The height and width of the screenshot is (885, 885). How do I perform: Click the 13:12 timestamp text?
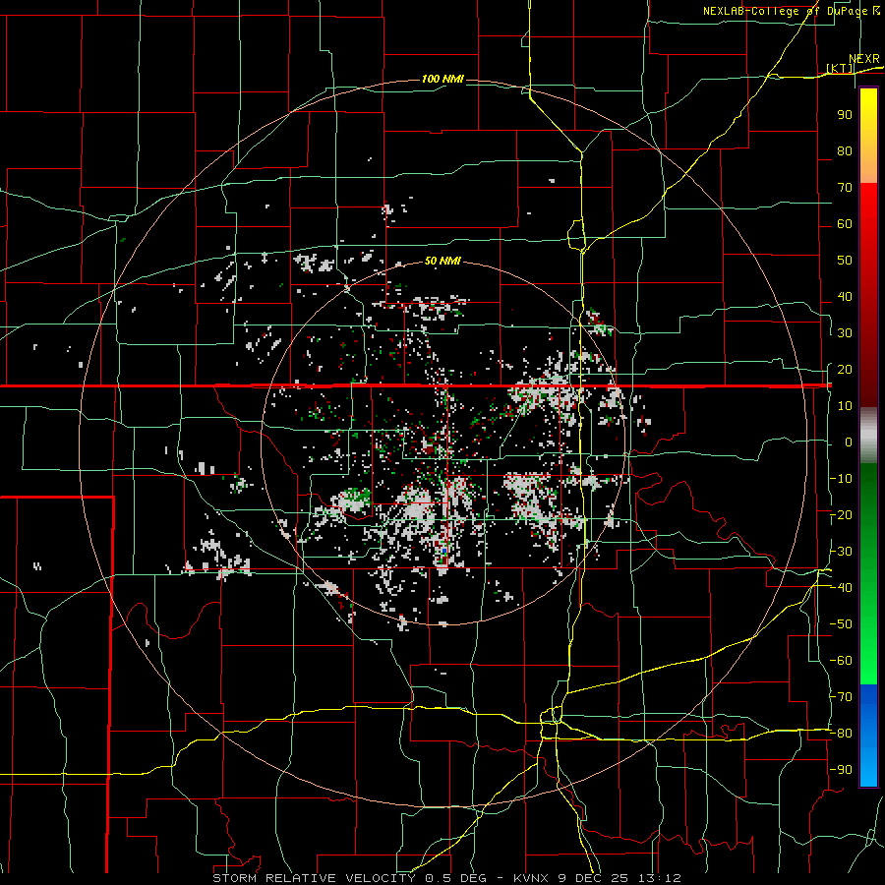659,878
